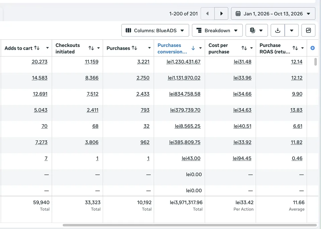This screenshot has height=229, width=321.
Task: Click the Purchases conversion header label
Action: pyautogui.click(x=172, y=48)
